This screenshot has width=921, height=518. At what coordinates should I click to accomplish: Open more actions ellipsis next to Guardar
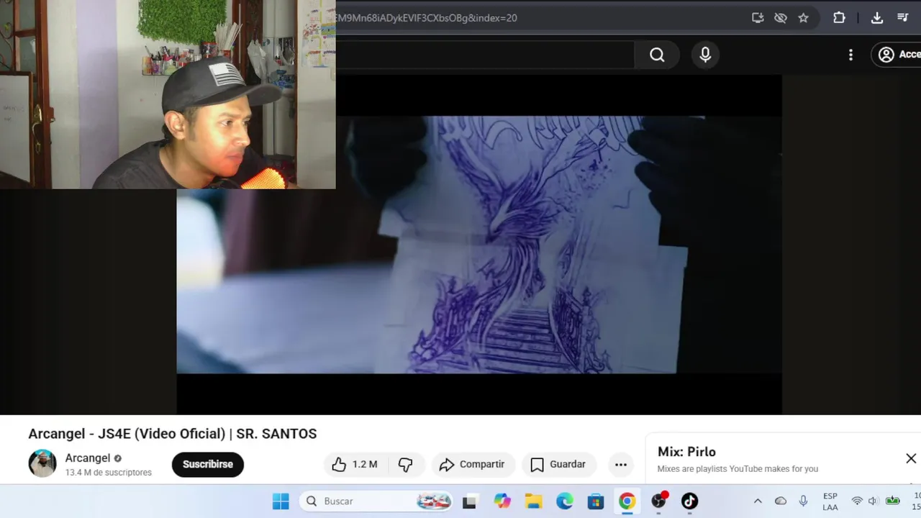pyautogui.click(x=621, y=465)
